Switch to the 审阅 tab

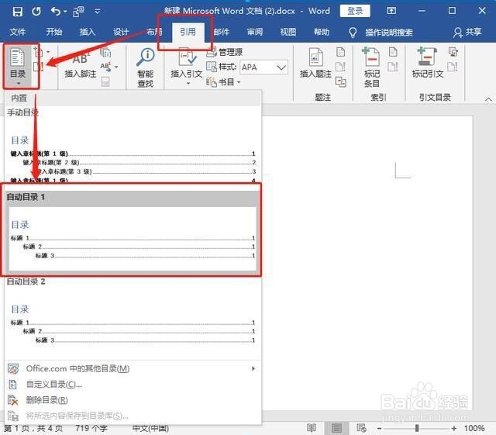click(255, 32)
